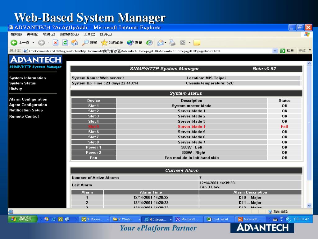
Task: Open the Back button history dropdown arrow
Action: coord(33,42)
